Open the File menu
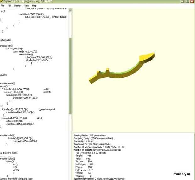The image size is (195, 180). [x=3, y=6]
